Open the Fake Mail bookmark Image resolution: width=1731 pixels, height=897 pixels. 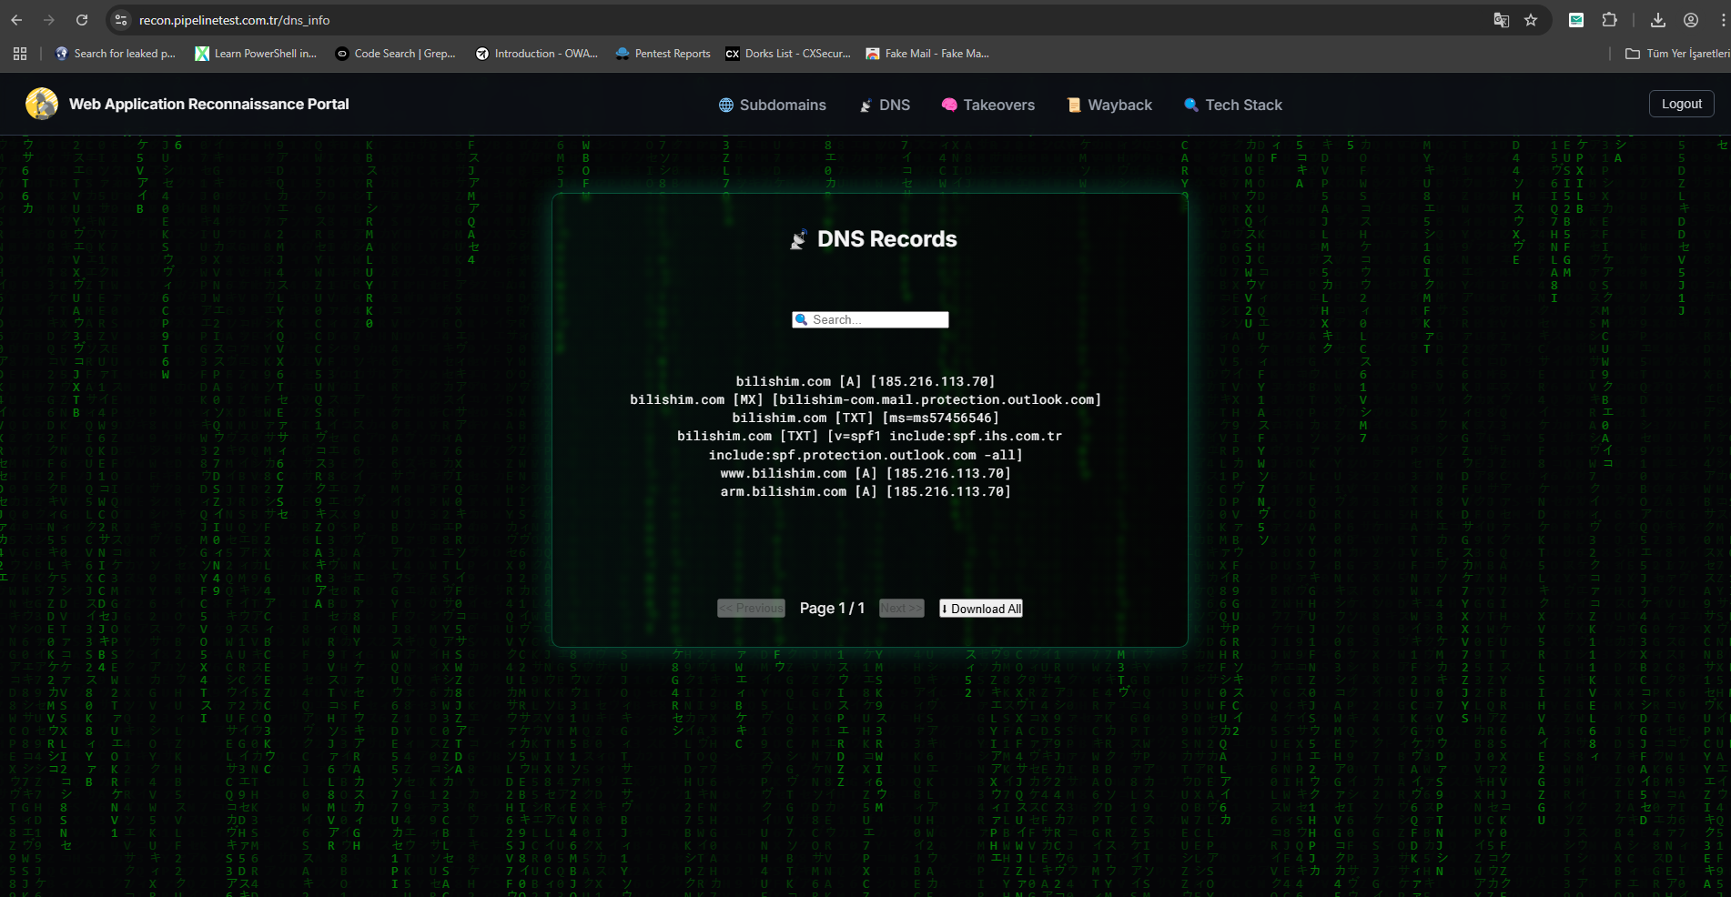pos(927,54)
